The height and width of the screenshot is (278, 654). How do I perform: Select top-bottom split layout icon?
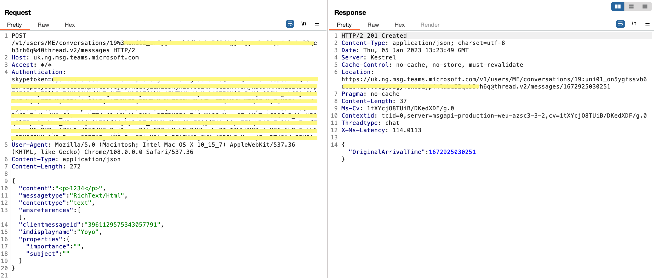[631, 6]
